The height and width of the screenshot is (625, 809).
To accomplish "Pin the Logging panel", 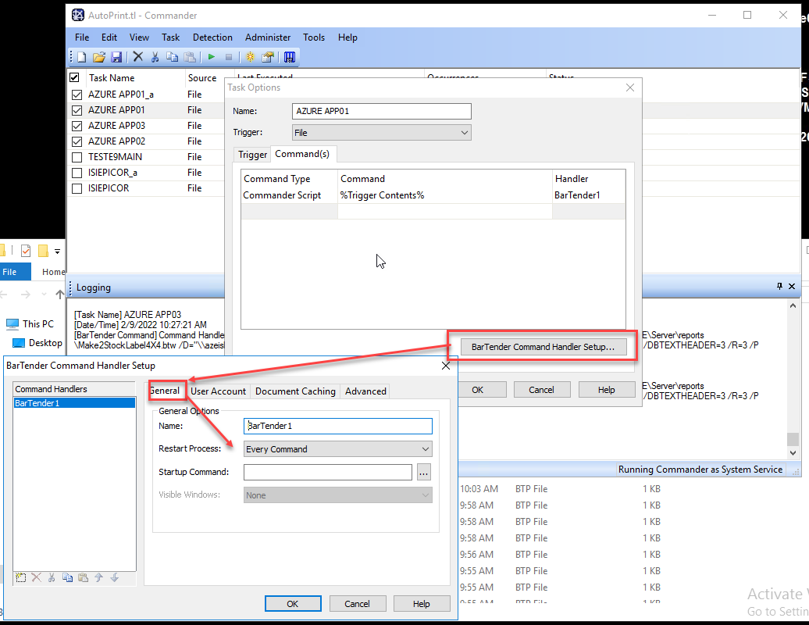I will (779, 287).
